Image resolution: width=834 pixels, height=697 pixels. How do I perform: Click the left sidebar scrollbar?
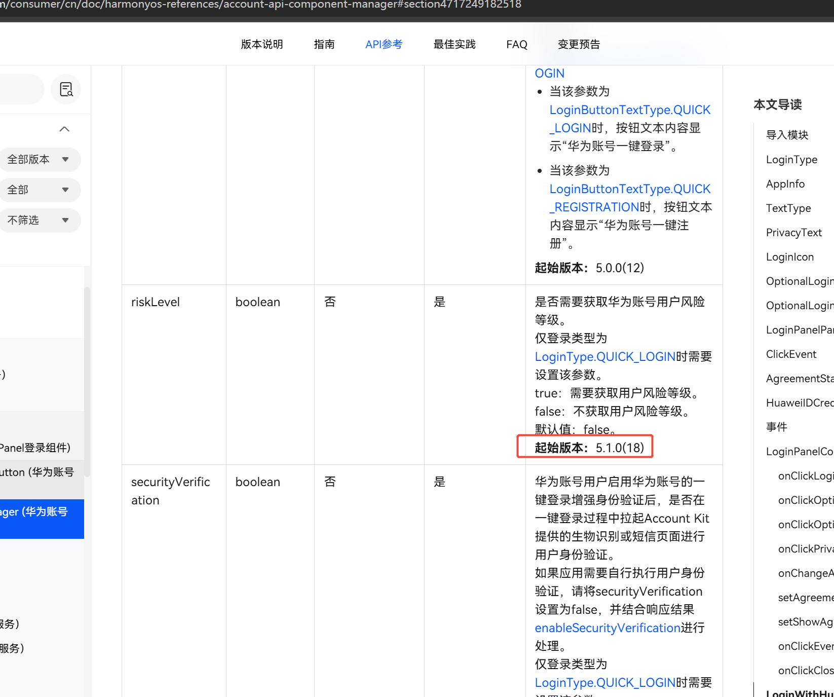coord(87,382)
